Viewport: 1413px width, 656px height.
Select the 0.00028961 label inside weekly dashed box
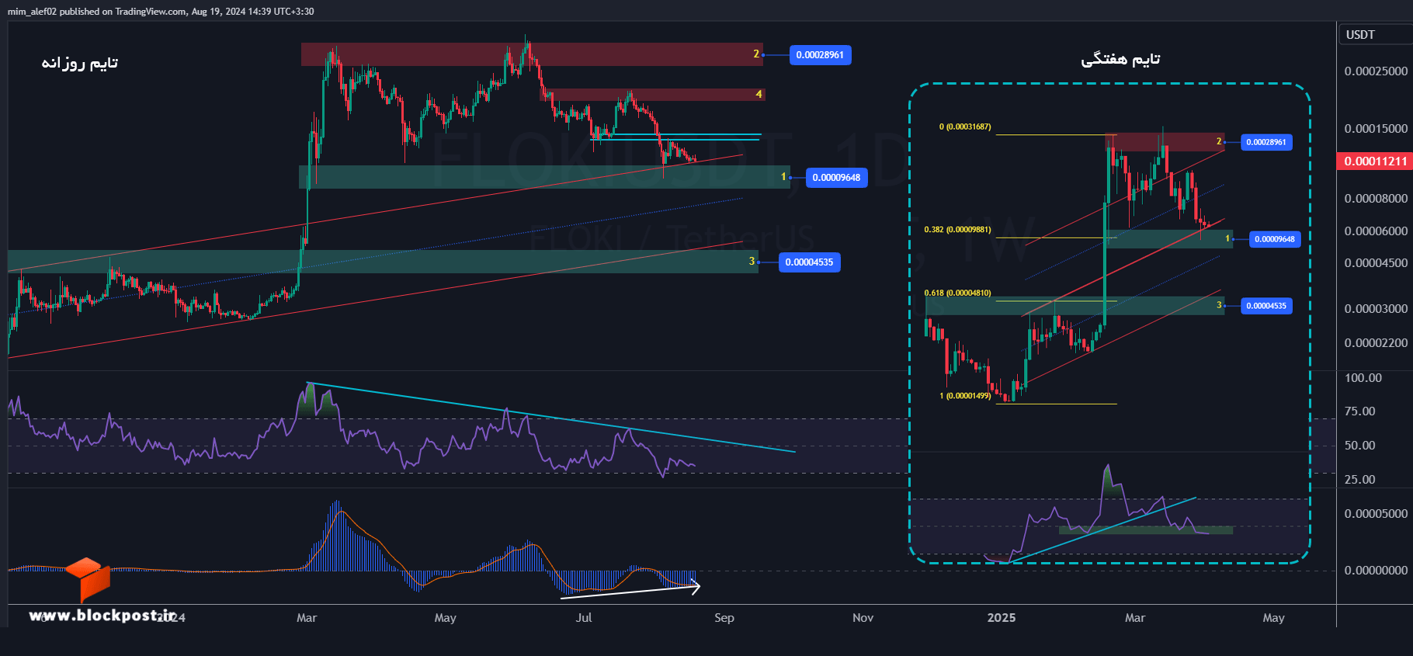point(1266,142)
